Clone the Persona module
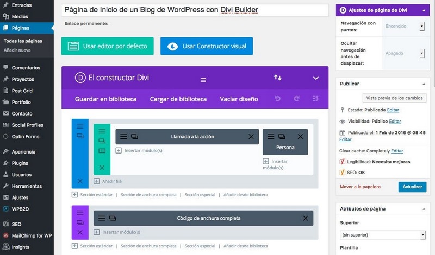The image size is (435, 255). [x=282, y=137]
